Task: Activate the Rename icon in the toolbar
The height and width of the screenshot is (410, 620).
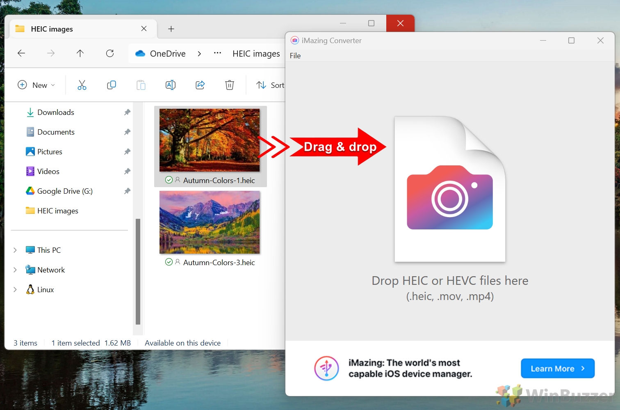Action: tap(171, 85)
